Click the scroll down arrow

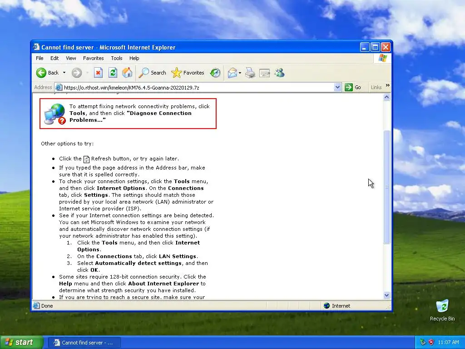click(x=386, y=295)
